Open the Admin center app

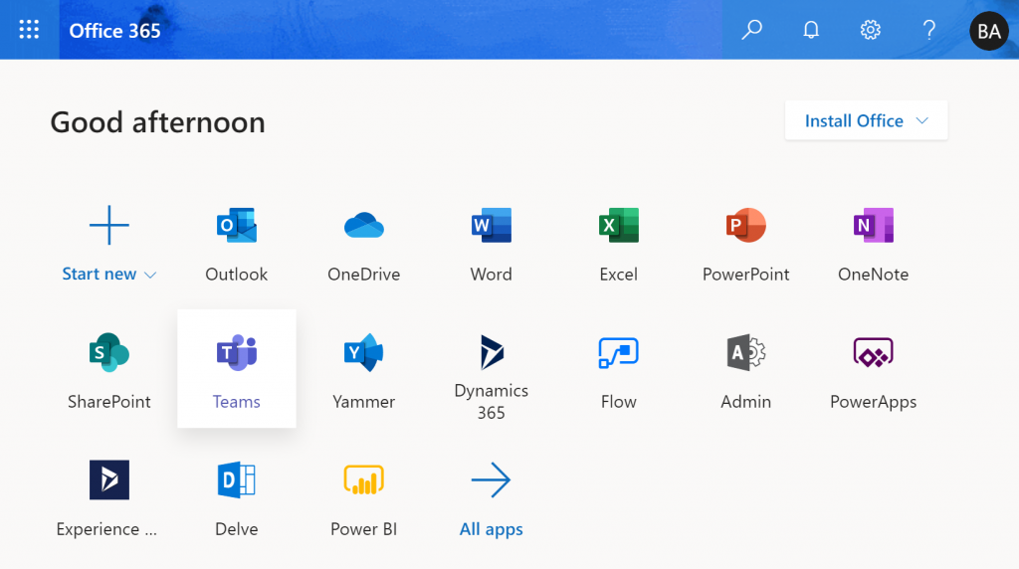coord(746,369)
